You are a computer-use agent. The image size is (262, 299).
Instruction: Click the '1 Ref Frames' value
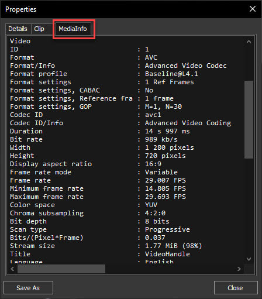click(x=170, y=82)
